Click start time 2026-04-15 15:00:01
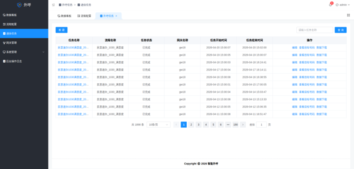This screenshot has height=169, width=354. click(x=218, y=84)
